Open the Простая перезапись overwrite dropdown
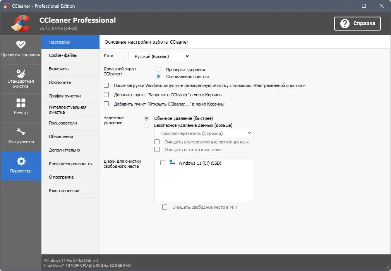Viewport: 391px width, 271px height. pyautogui.click(x=204, y=133)
